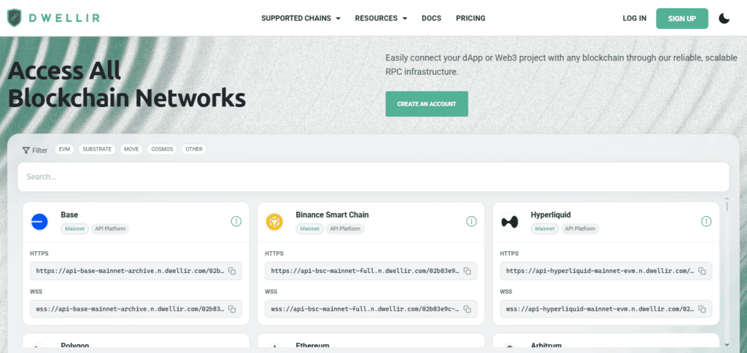The height and width of the screenshot is (353, 747).
Task: Copy Binance Smart Chain HTTPS endpoint
Action: (468, 271)
